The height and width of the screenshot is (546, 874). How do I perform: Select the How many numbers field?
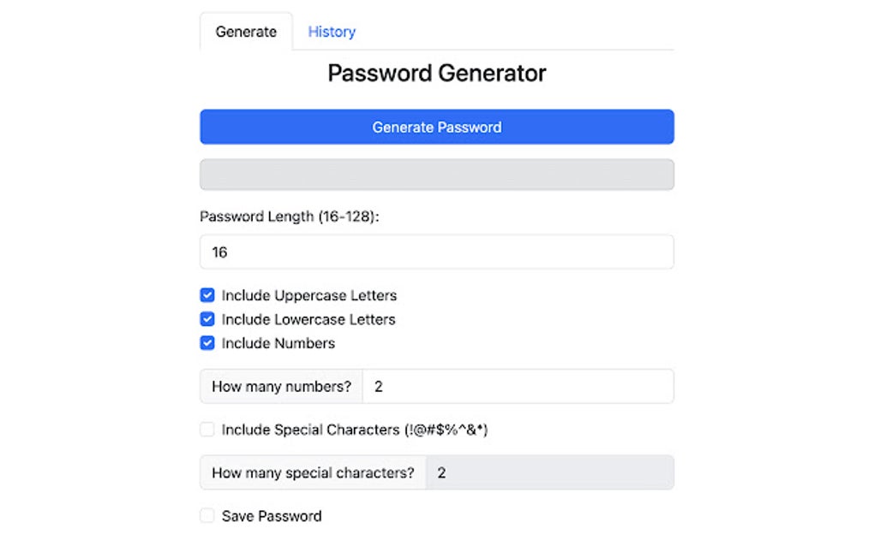coord(518,386)
